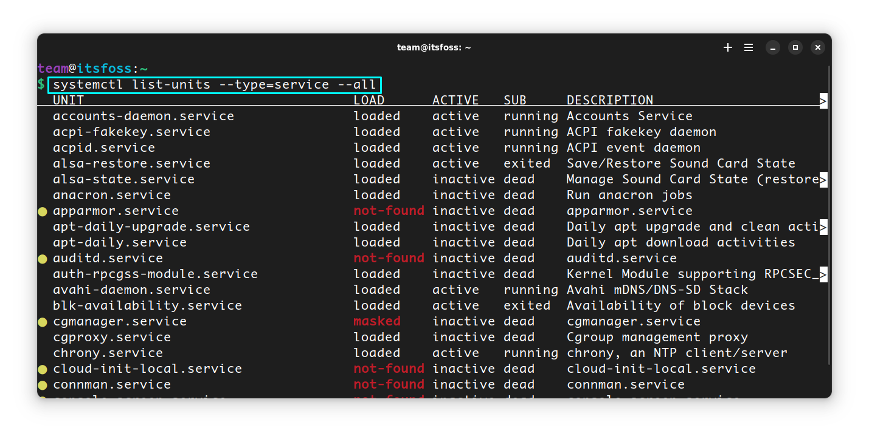The height and width of the screenshot is (439, 869).
Task: Click the green dollar sign prompt symbol
Action: coord(40,84)
